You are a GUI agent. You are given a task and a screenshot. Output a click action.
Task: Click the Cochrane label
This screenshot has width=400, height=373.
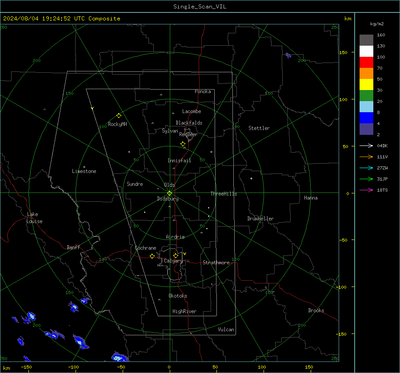point(145,248)
